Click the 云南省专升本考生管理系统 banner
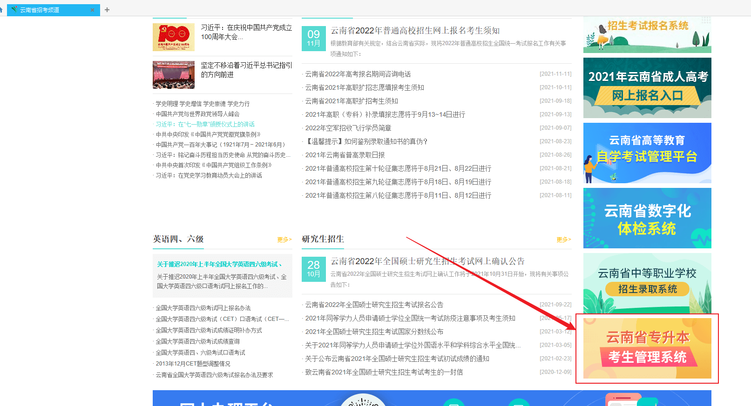This screenshot has height=406, width=751. click(647, 348)
